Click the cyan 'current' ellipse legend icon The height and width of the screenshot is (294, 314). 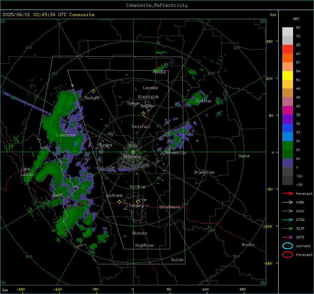[287, 246]
